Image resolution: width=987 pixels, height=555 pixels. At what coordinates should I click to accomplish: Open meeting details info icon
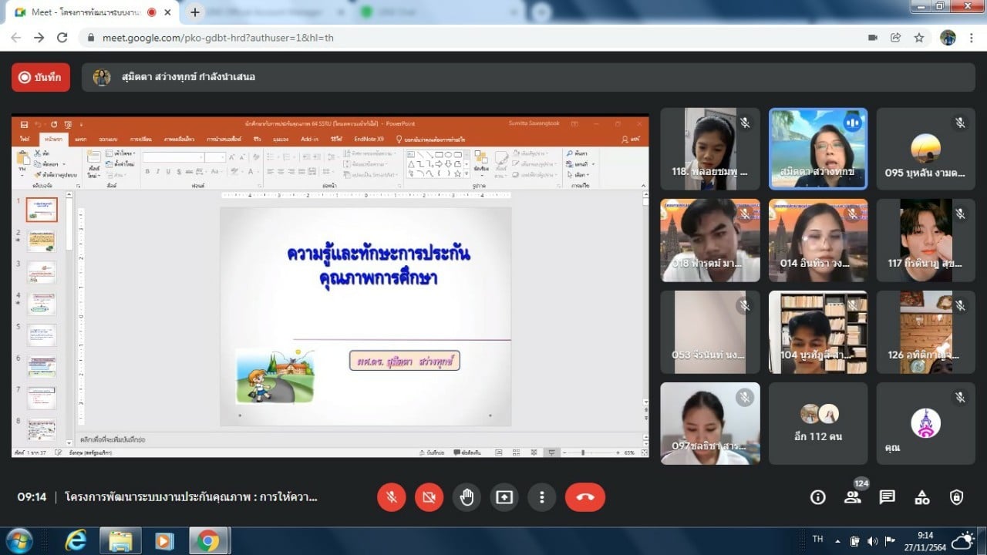coord(818,497)
